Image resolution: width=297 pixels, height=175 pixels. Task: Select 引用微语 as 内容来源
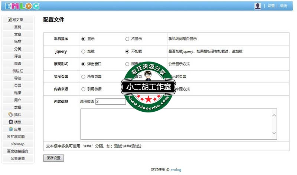[83, 89]
